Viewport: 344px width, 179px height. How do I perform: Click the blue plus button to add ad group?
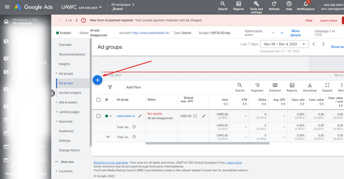click(x=98, y=80)
